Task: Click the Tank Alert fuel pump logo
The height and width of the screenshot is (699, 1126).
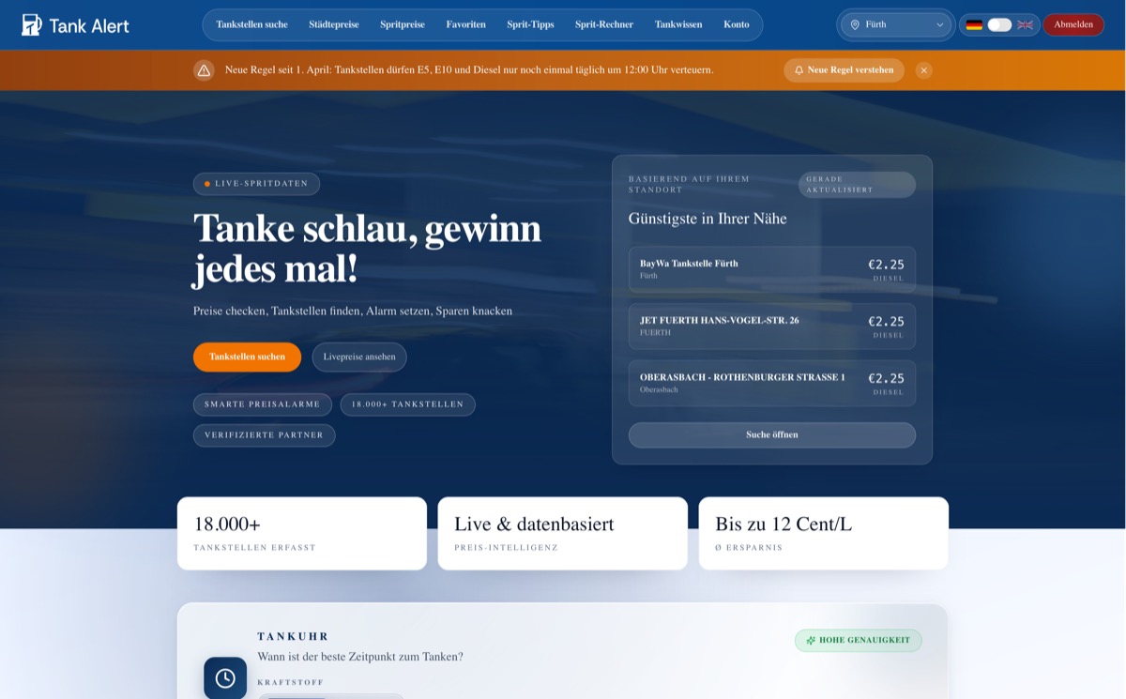Action: 32,24
